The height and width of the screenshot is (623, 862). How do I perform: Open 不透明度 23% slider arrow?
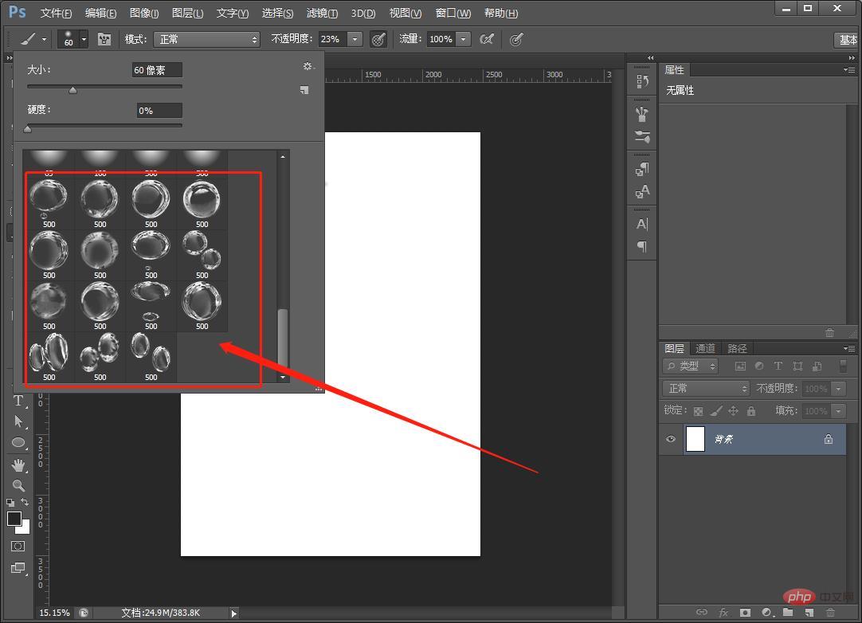pyautogui.click(x=355, y=39)
